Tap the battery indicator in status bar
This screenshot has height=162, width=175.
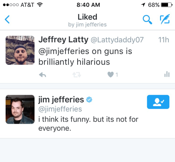pyautogui.click(x=167, y=5)
